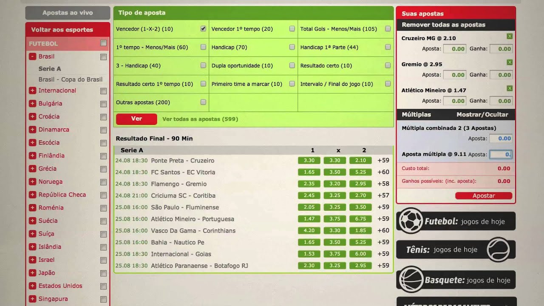Expand Noruega with the plus icon
Viewport: 544px width, 306px height.
[x=32, y=181]
